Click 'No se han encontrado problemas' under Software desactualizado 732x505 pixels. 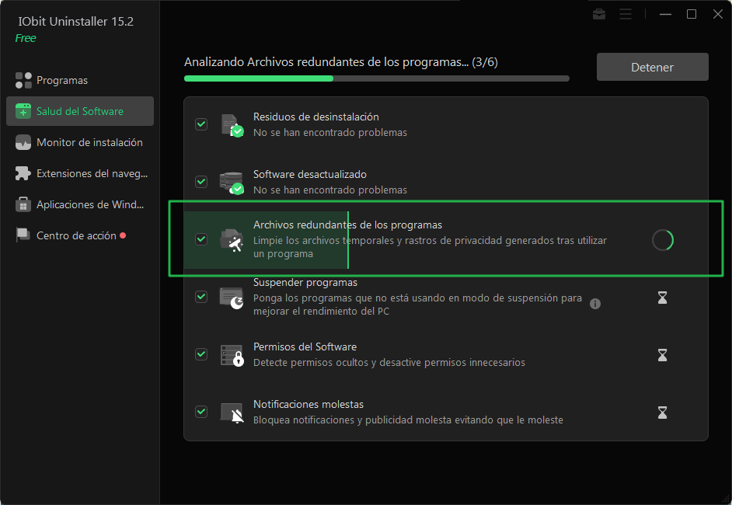330,190
